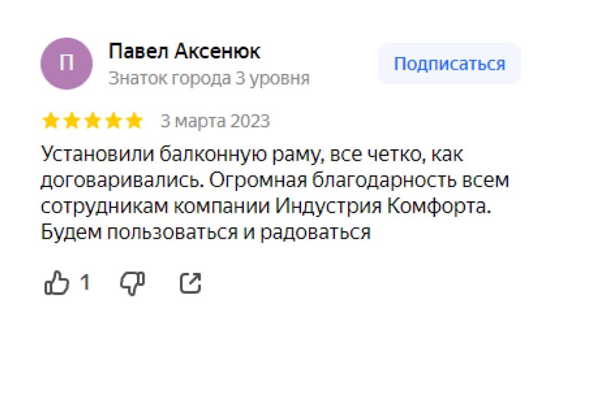Open the purple "П" user avatar

tap(66, 63)
